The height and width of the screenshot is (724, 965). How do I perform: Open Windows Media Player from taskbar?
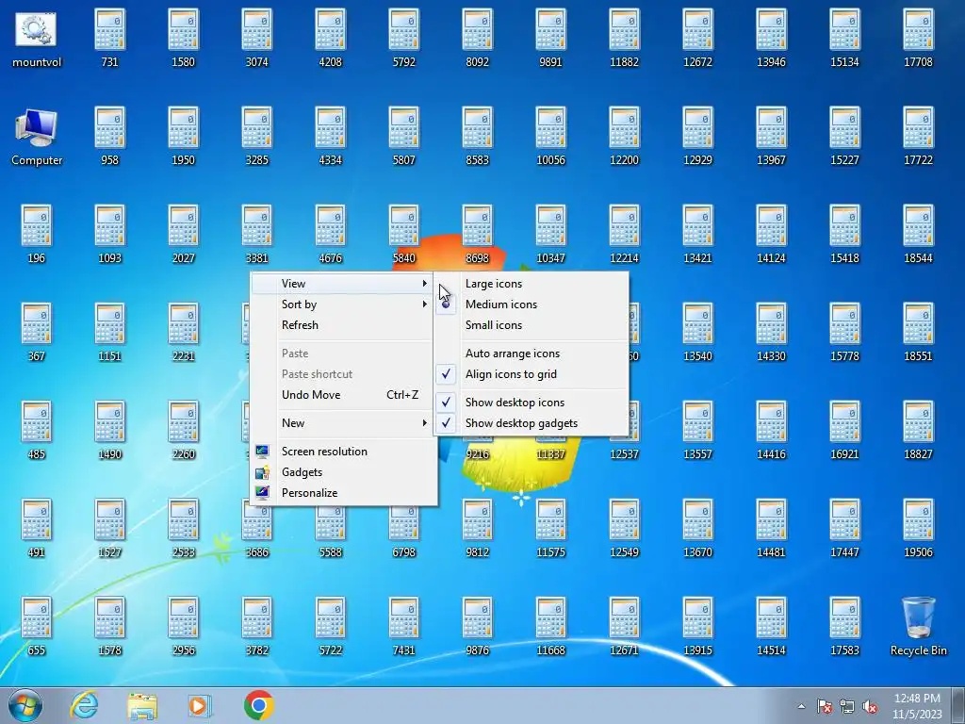(x=200, y=705)
